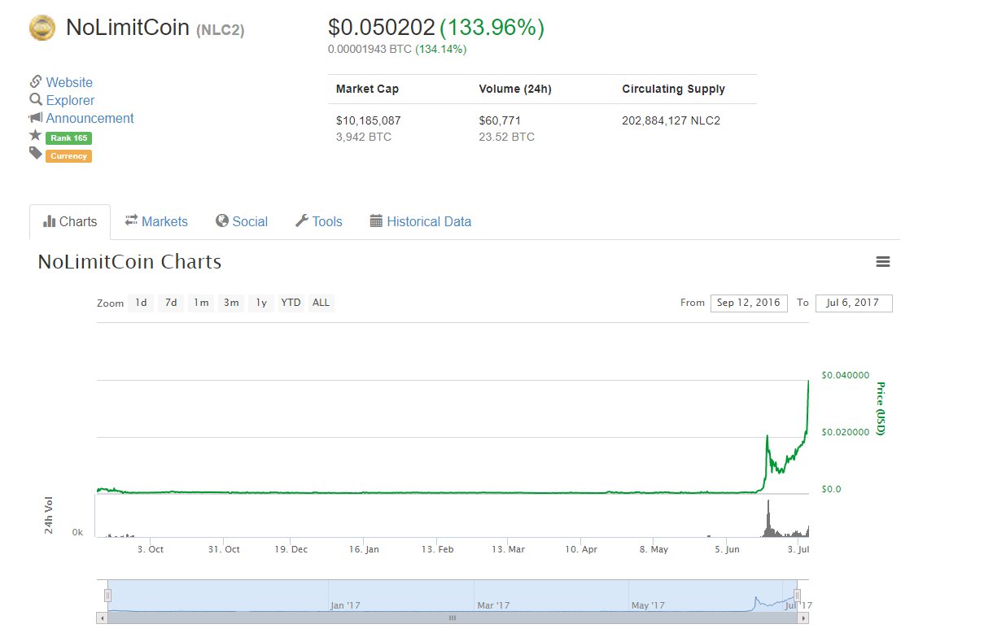Click the (133.96%) price change
The width and height of the screenshot is (984, 633).
492,28
